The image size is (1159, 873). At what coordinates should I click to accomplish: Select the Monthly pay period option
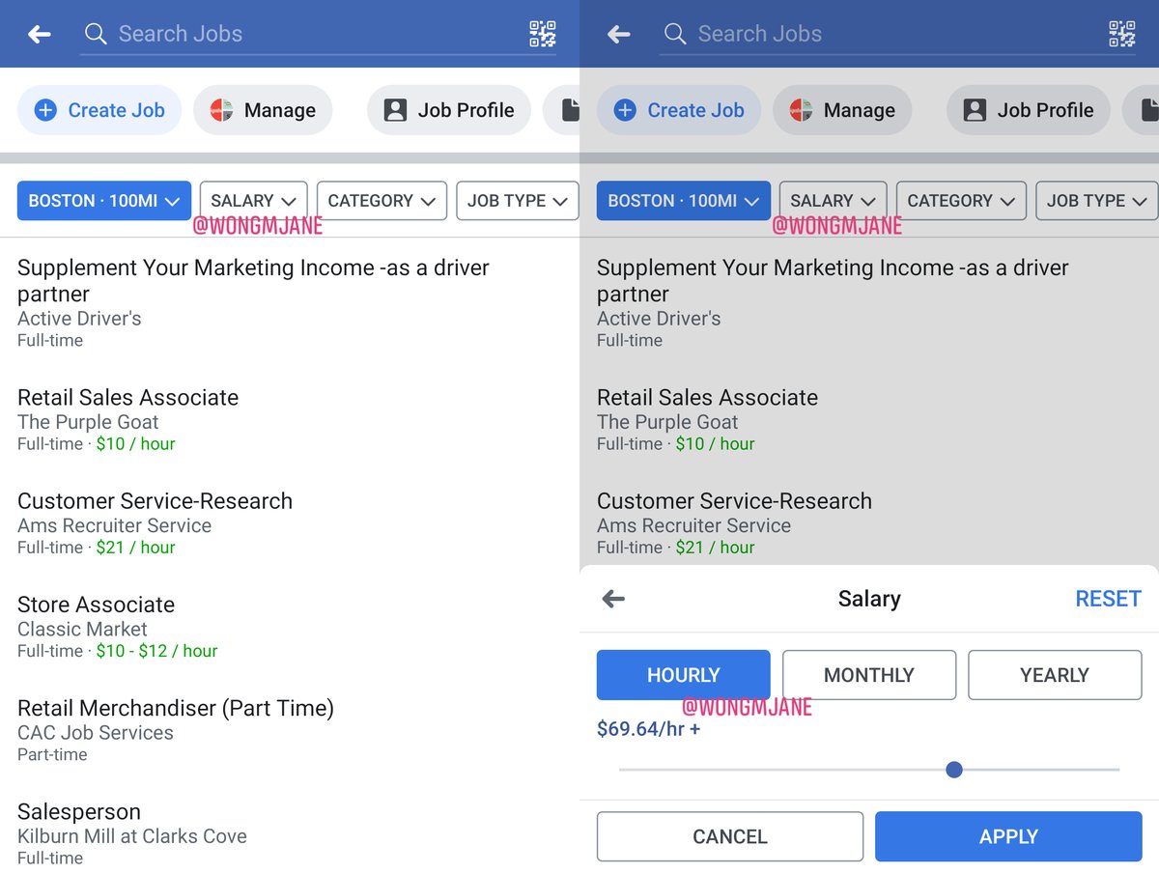868,674
